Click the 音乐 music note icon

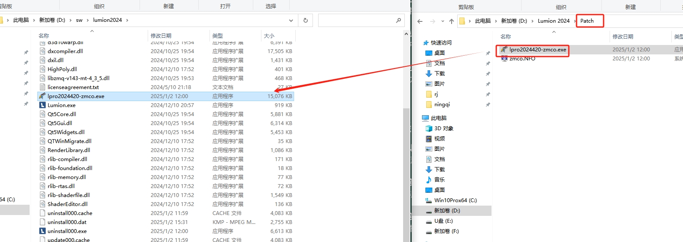tap(428, 179)
